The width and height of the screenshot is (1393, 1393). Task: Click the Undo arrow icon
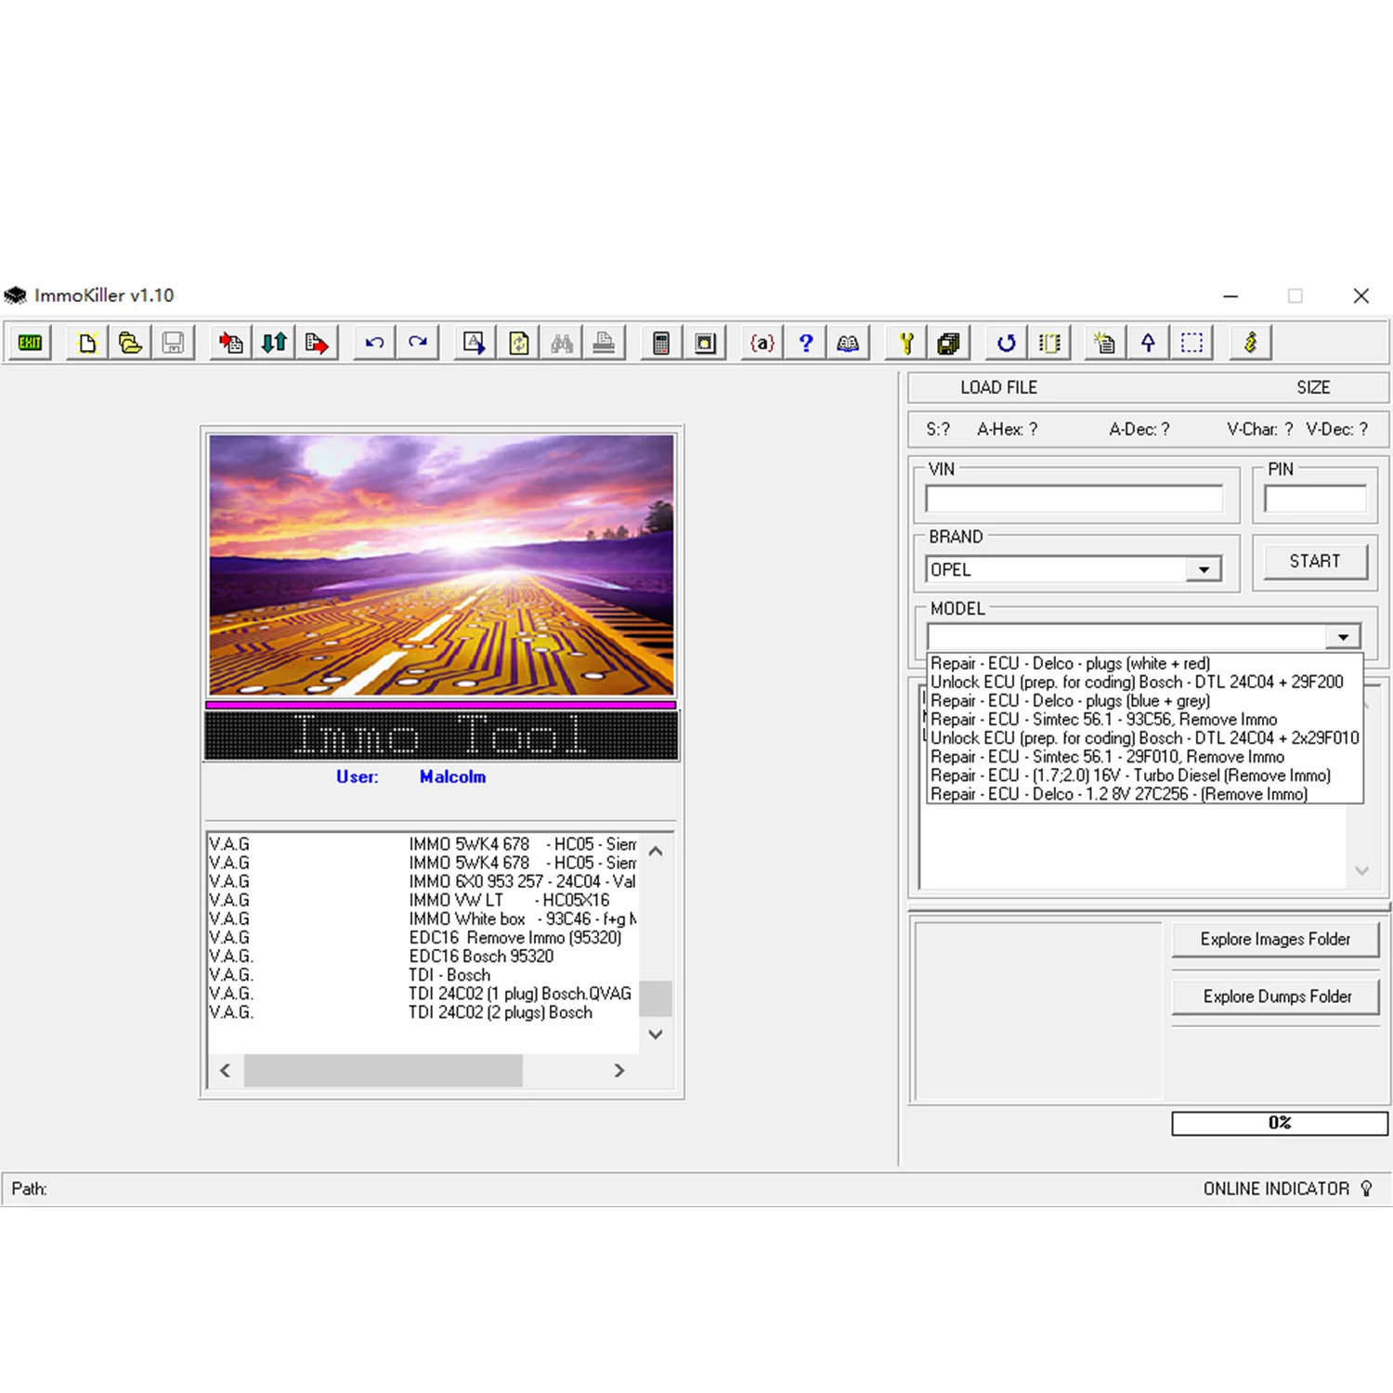coord(372,343)
